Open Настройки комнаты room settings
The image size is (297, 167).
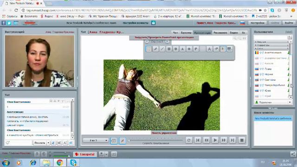[136, 23]
